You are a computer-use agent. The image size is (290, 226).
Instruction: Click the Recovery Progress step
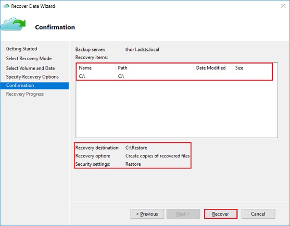point(25,94)
